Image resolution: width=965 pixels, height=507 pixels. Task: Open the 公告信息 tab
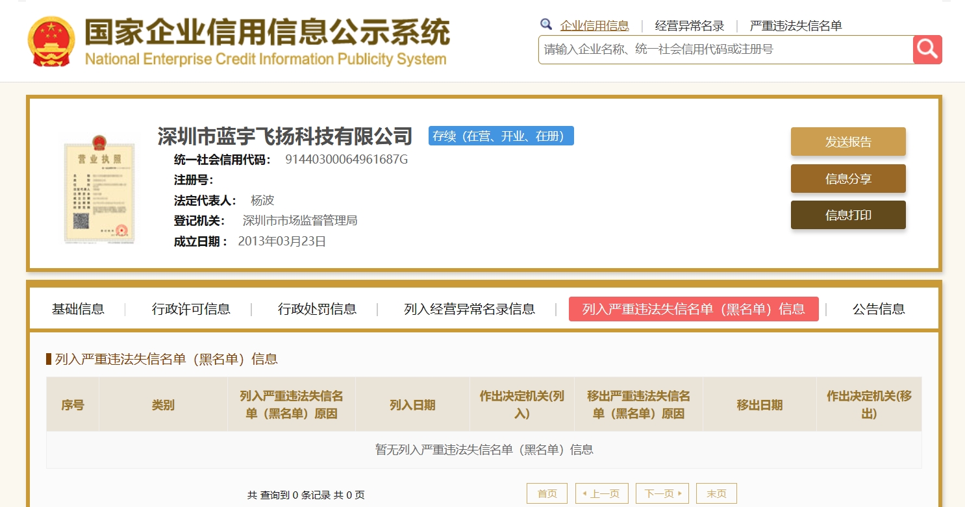click(878, 309)
